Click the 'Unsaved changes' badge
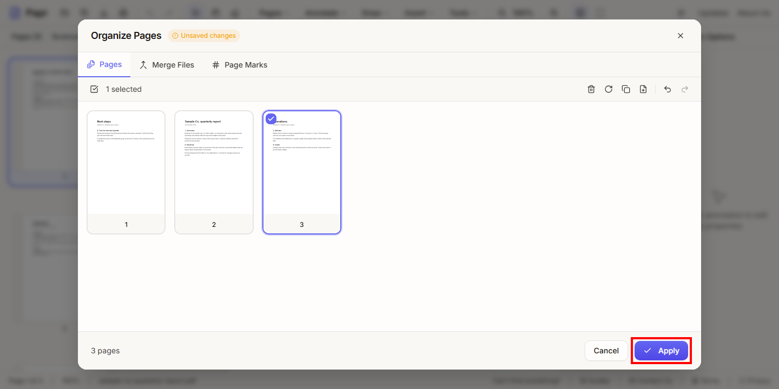Image resolution: width=779 pixels, height=389 pixels. tap(204, 36)
